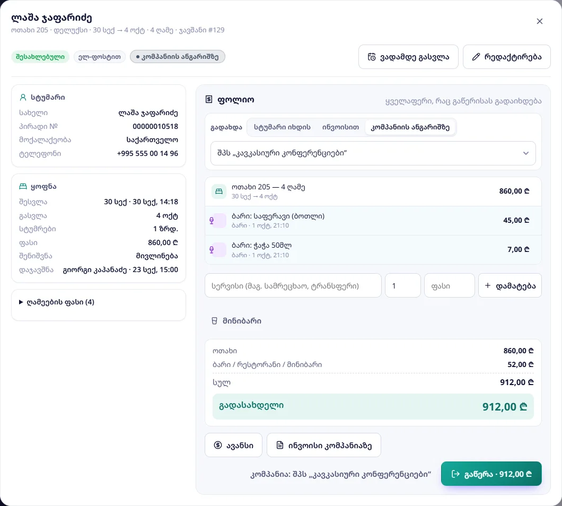Click the ბარი: ჭაჭა 50მლ folio line
Screen dimensions: 562x506
[x=373, y=250]
